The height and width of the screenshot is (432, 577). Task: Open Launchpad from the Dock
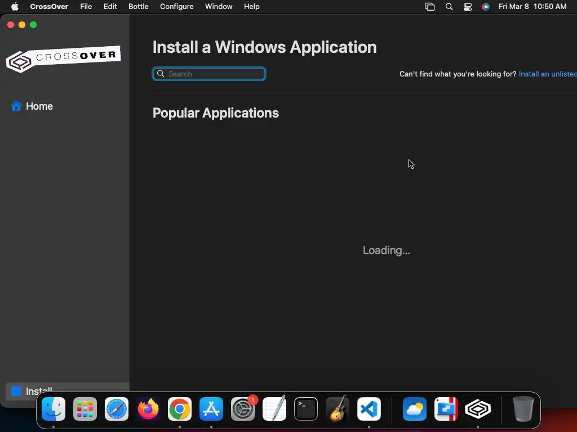coord(85,409)
